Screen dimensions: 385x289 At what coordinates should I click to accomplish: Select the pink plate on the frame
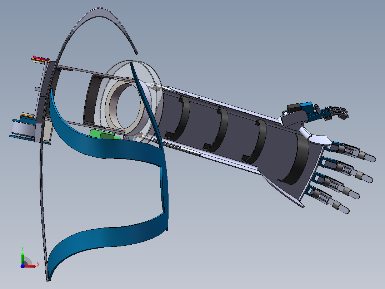pyautogui.click(x=41, y=59)
